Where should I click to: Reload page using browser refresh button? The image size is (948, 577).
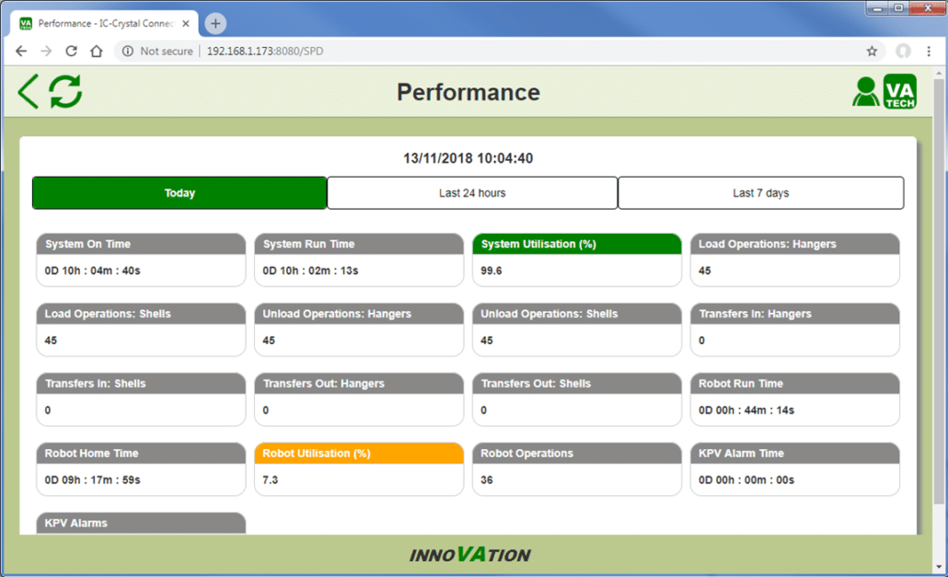[x=71, y=52]
